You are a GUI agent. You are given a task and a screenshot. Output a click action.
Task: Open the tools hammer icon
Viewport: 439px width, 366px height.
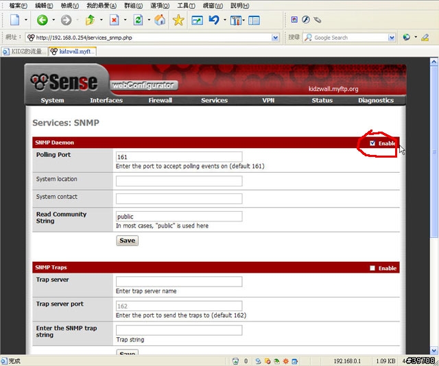236,20
